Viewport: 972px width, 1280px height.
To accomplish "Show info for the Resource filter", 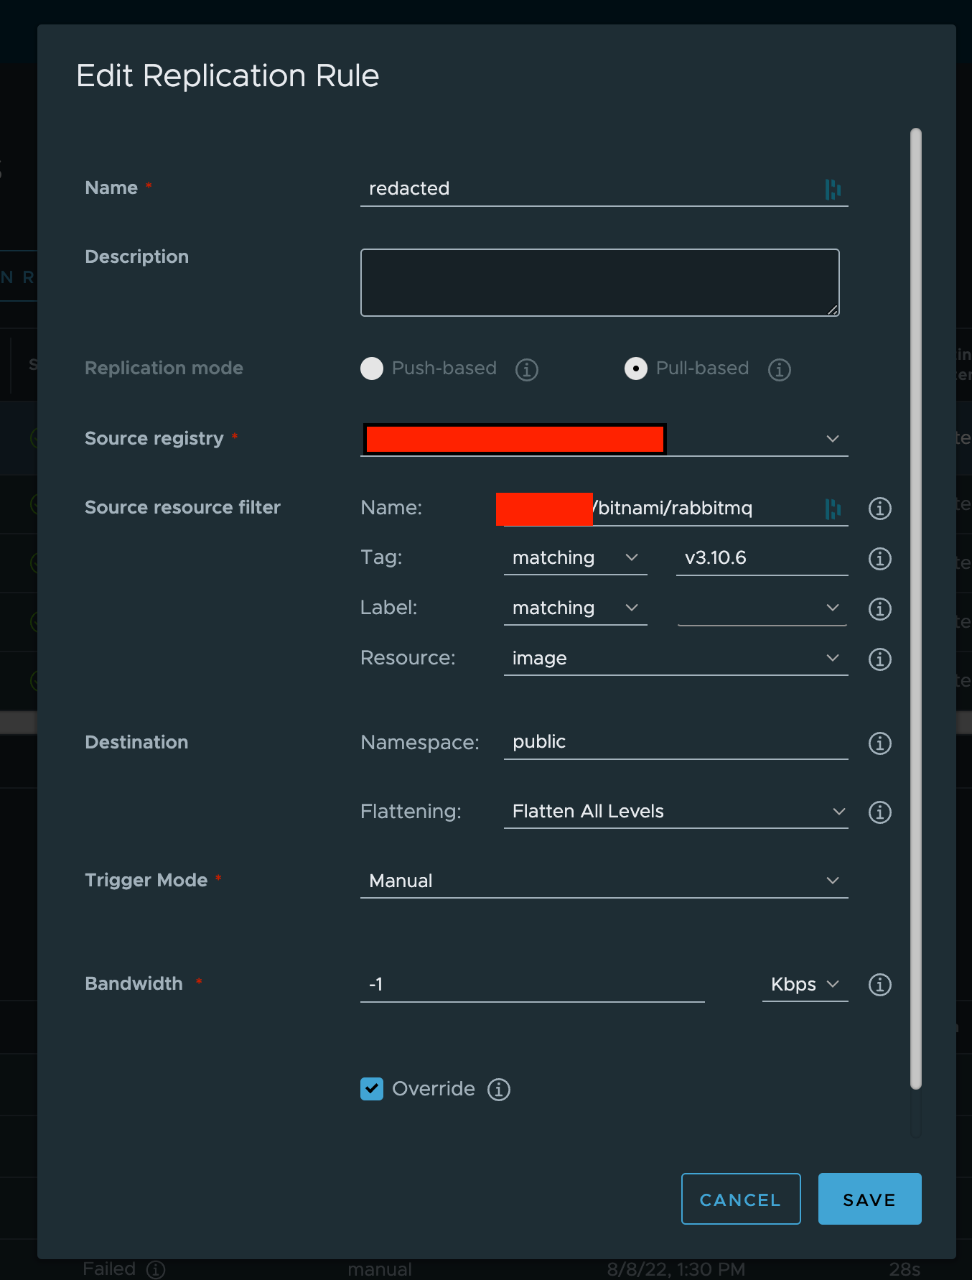I will point(880,659).
